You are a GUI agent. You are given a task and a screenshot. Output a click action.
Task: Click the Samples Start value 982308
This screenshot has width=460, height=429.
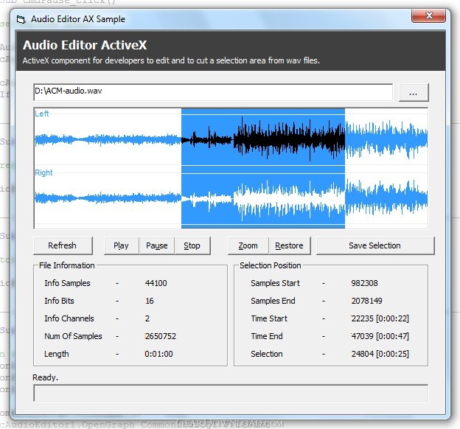tap(364, 283)
